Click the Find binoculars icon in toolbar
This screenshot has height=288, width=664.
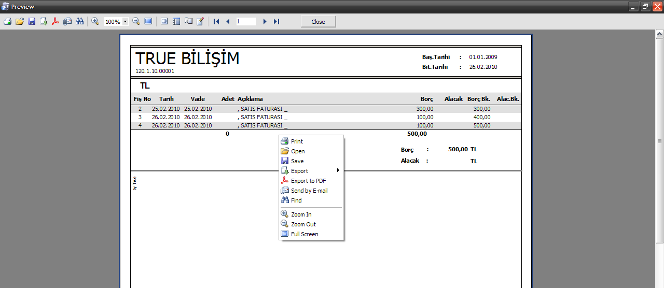point(79,22)
